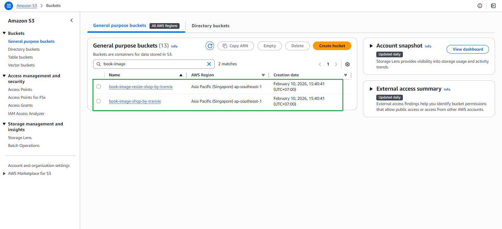Open Account and organization settings

pos(39,166)
